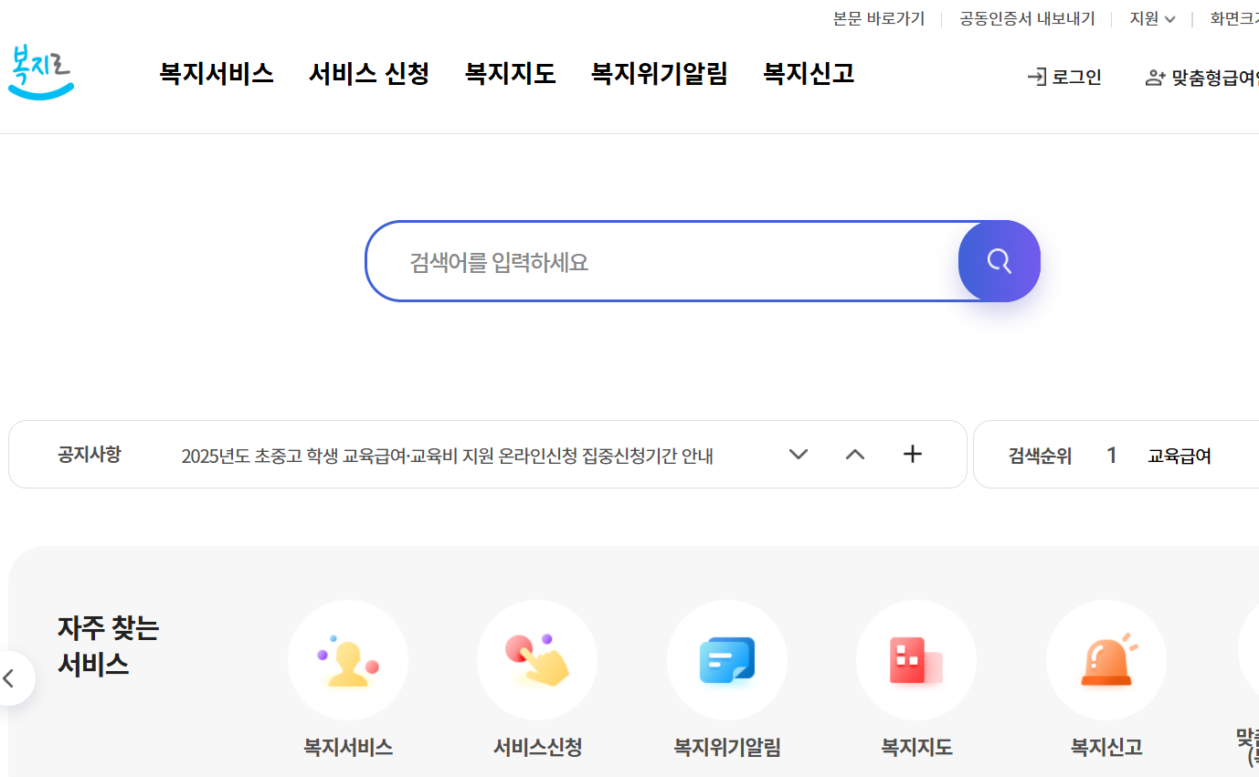Click the login arrow icon beside 로그인
Screen dimensions: 1259x777
click(x=1037, y=77)
